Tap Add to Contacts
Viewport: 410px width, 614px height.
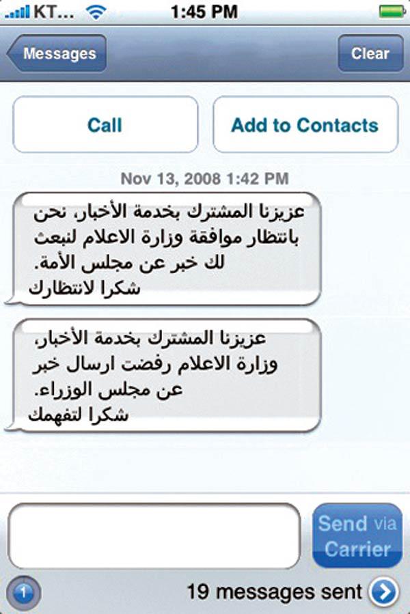tap(305, 125)
